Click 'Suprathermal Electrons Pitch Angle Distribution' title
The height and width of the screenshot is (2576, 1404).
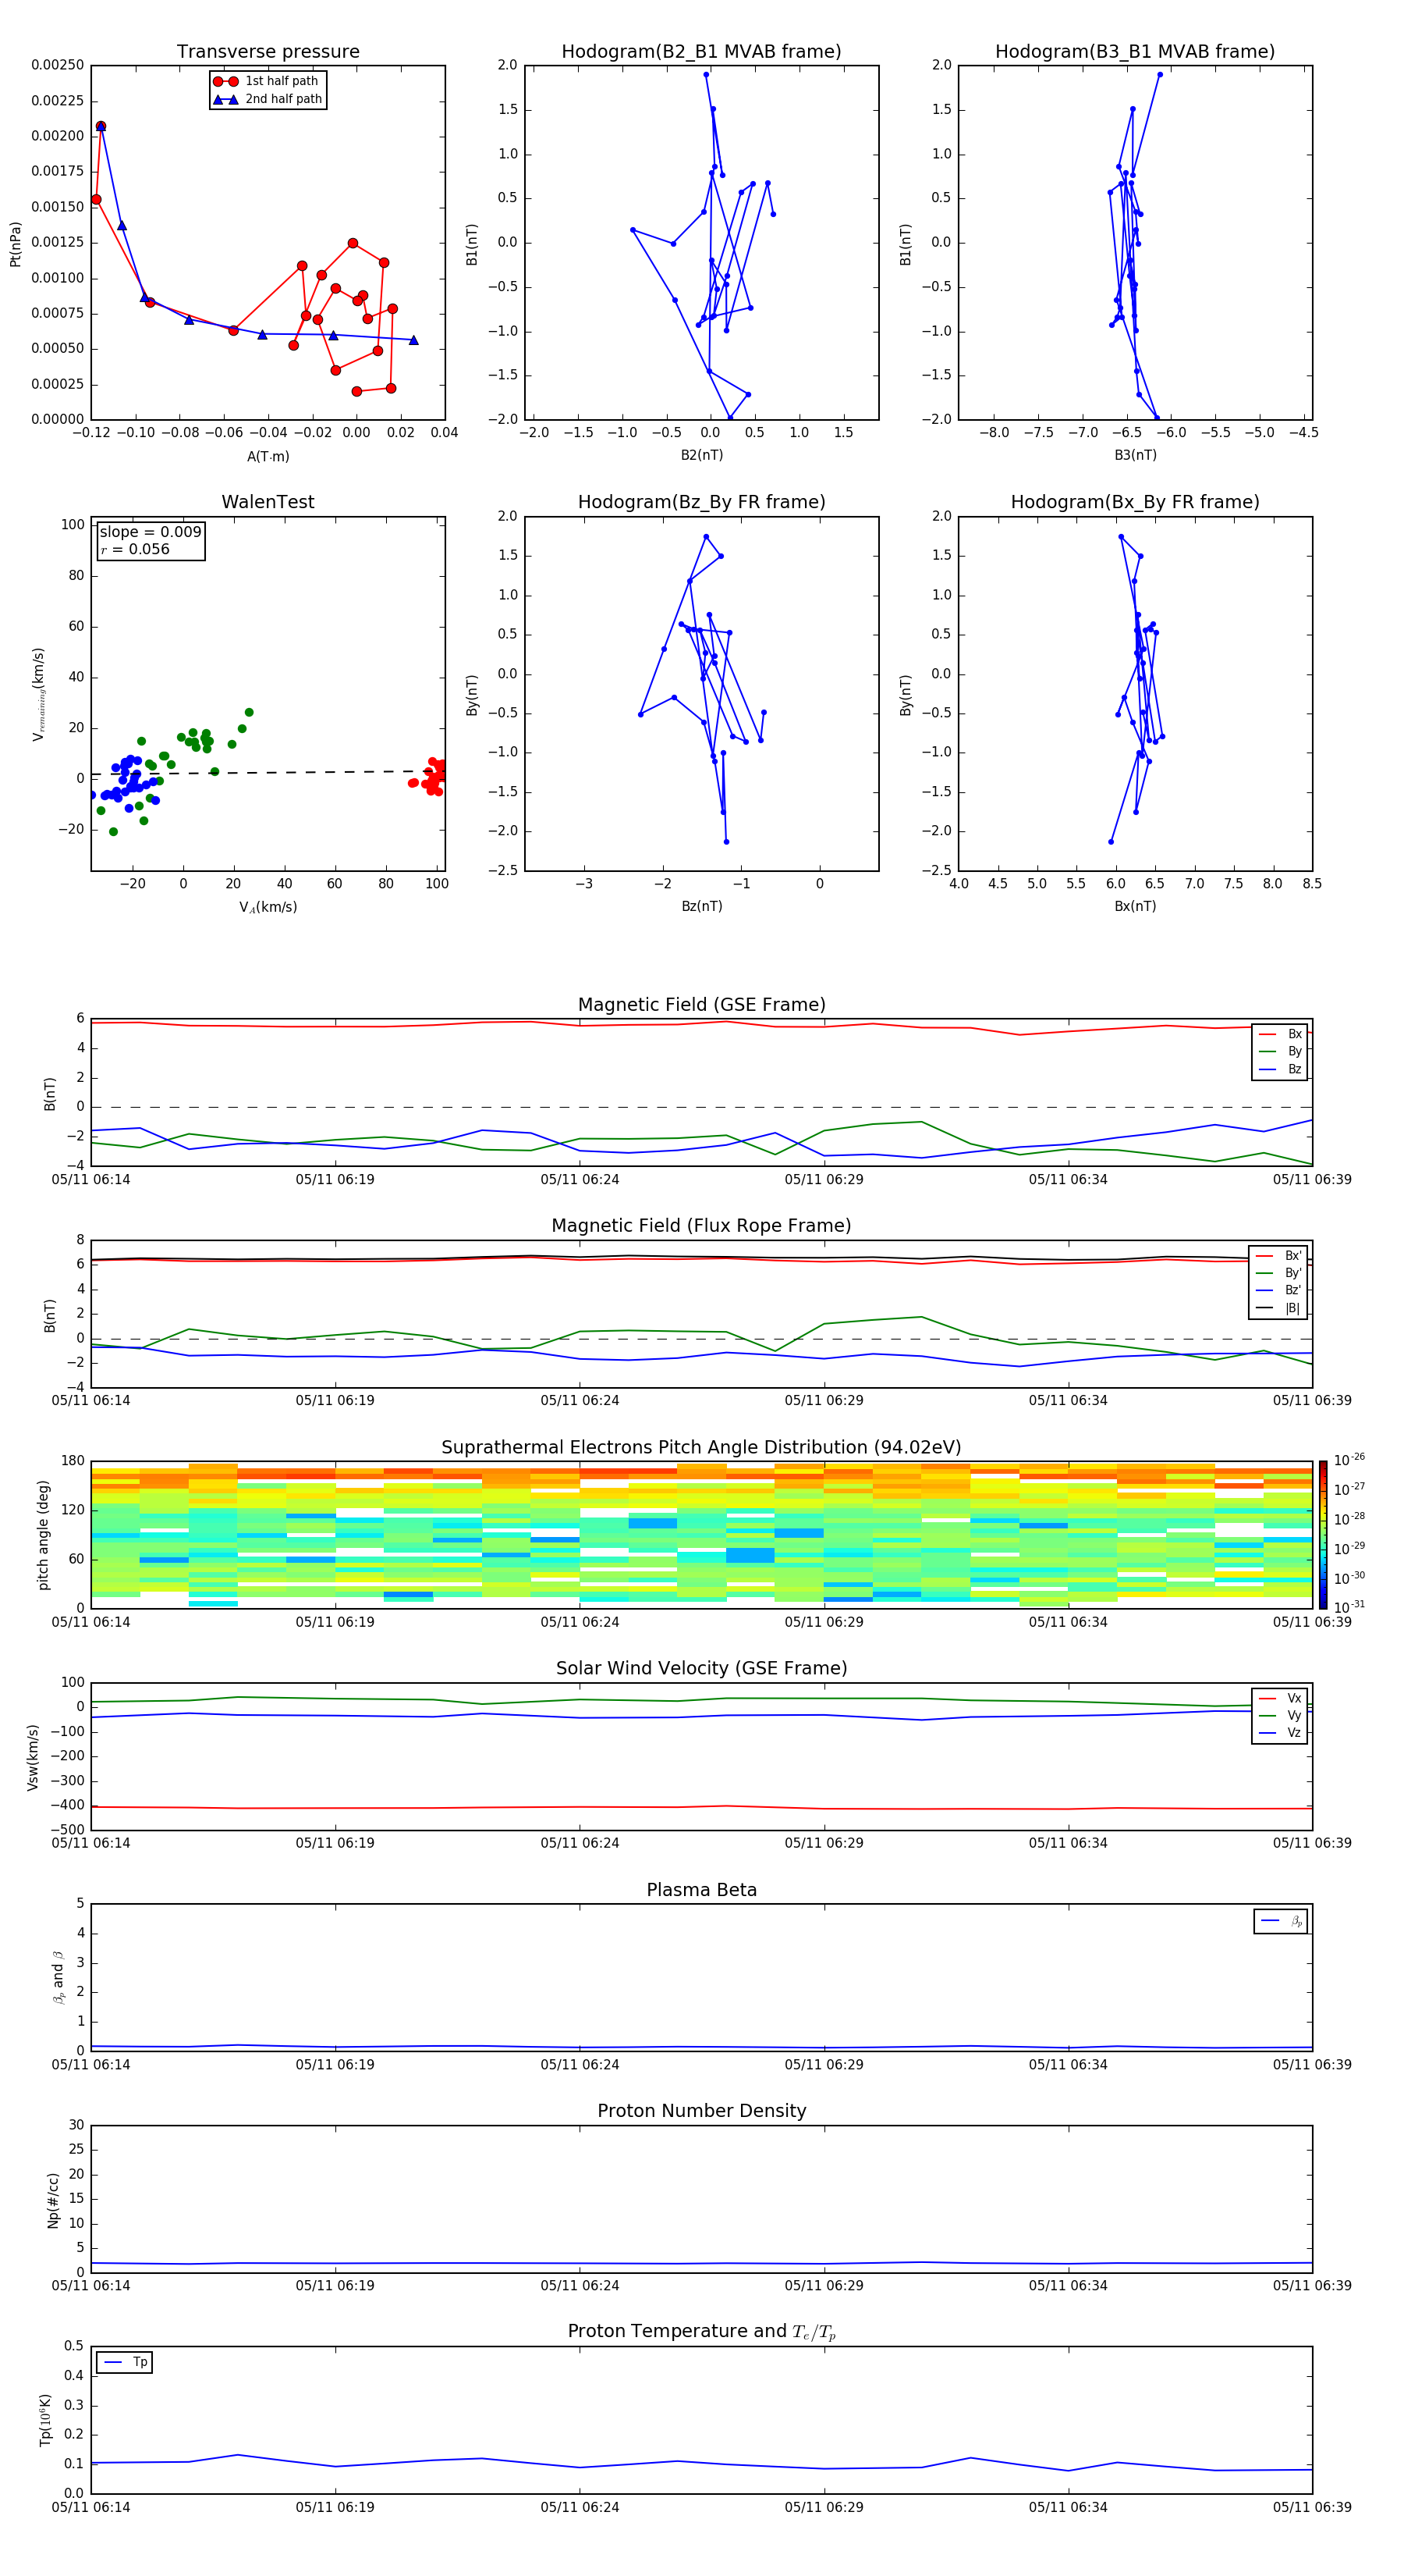pos(701,1448)
